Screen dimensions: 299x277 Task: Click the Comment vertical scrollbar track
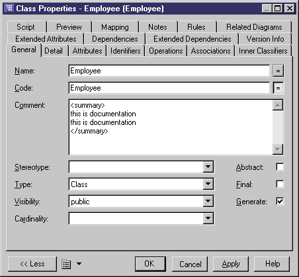pos(278,127)
